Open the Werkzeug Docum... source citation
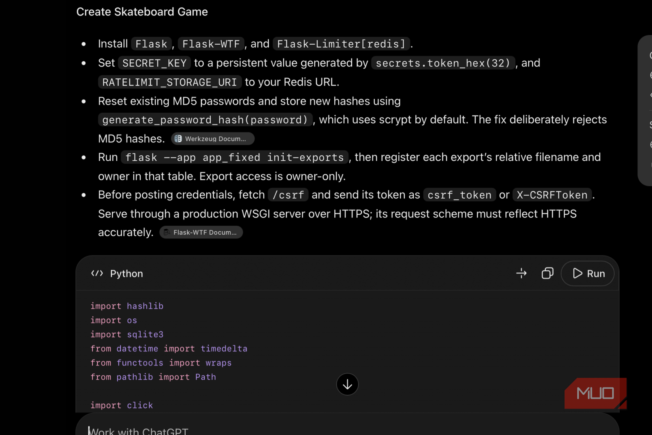This screenshot has width=652, height=435. click(x=213, y=139)
